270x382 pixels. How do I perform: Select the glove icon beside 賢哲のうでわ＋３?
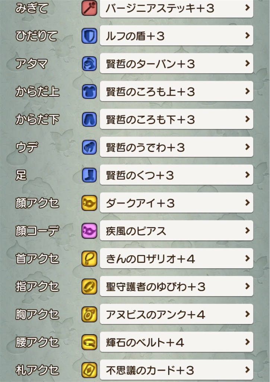tap(89, 147)
